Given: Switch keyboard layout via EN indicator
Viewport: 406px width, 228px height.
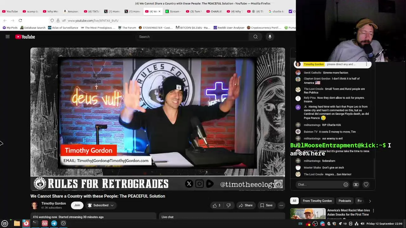Looking at the screenshot, I should point(300,224).
